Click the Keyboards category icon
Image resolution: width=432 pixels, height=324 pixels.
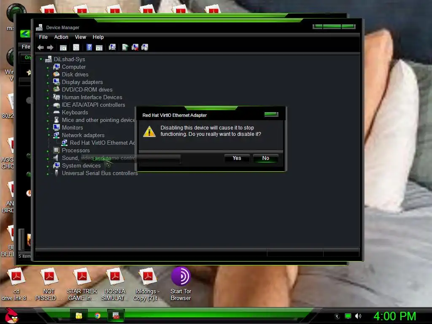[x=57, y=112]
